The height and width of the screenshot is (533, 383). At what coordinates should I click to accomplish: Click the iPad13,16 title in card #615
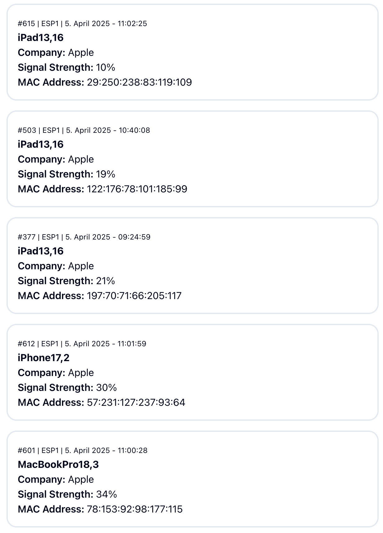click(x=41, y=38)
